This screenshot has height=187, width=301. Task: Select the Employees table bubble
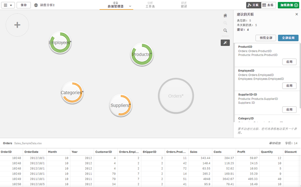click(60, 43)
